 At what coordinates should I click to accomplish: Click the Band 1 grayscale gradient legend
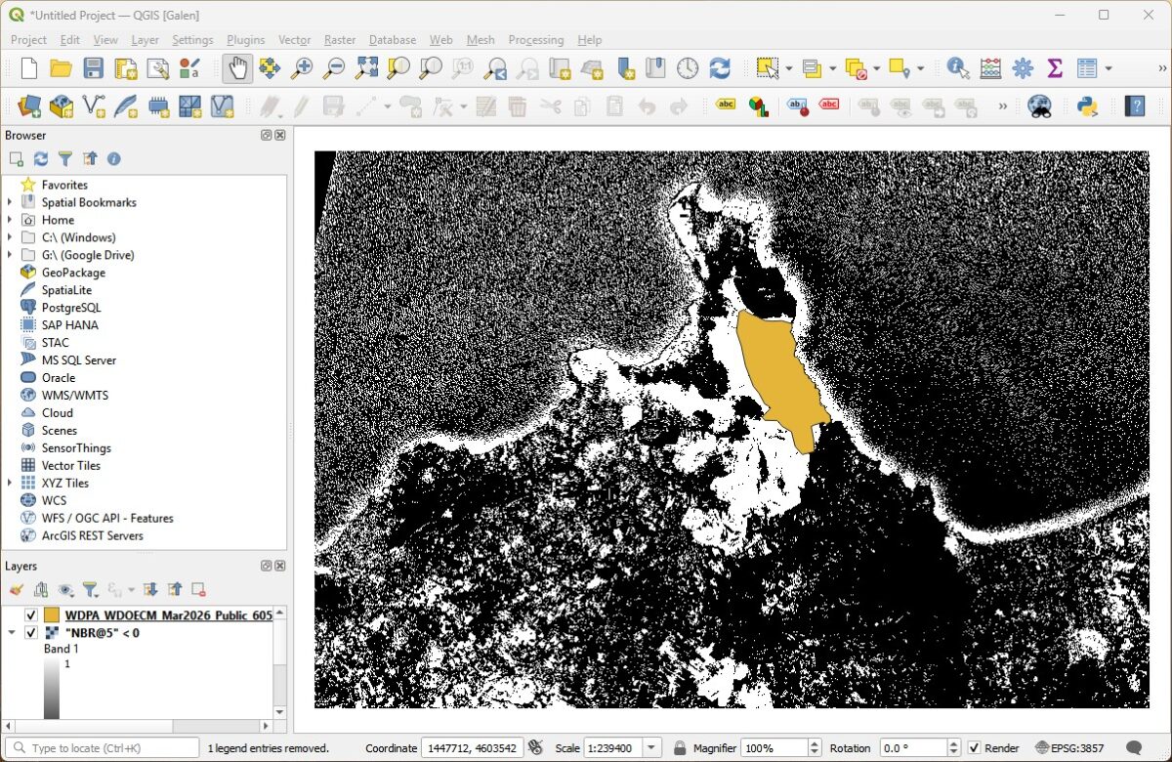pos(52,689)
